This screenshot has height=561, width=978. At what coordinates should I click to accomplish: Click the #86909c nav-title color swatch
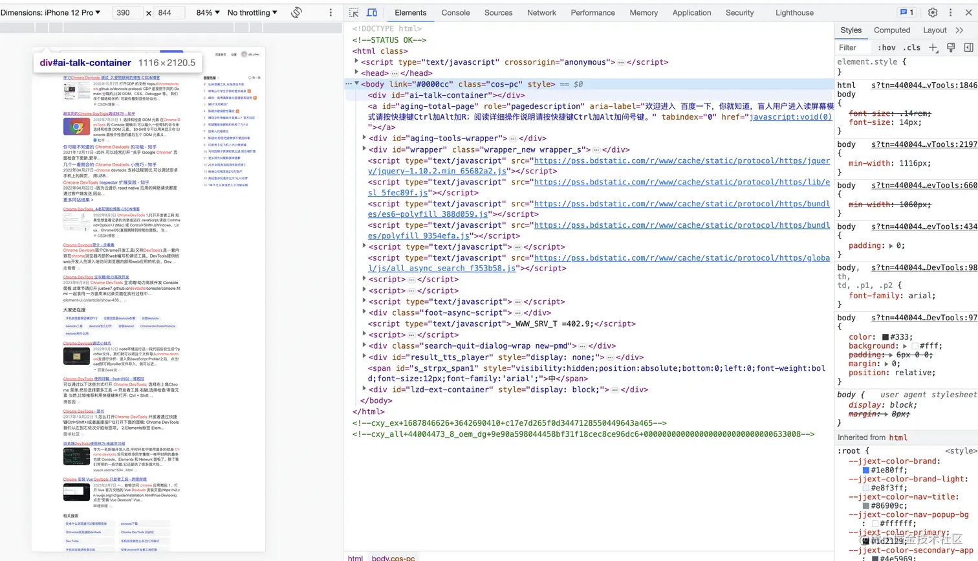click(866, 506)
